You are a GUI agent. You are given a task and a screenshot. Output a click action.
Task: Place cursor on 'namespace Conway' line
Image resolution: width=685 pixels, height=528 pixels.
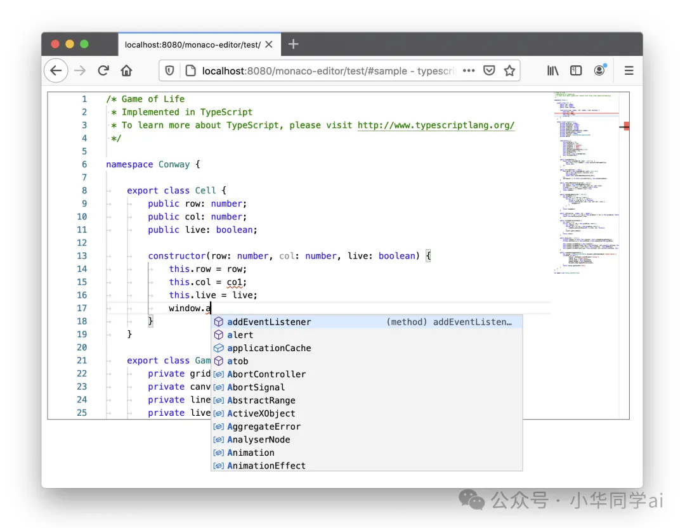(153, 164)
